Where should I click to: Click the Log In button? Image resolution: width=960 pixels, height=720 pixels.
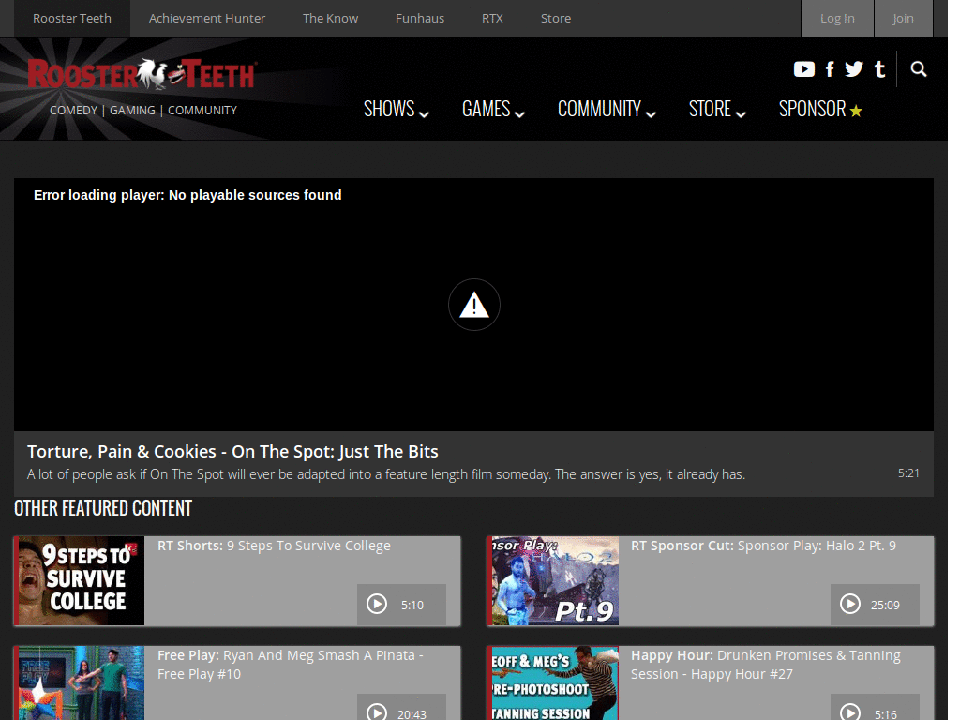pyautogui.click(x=837, y=19)
